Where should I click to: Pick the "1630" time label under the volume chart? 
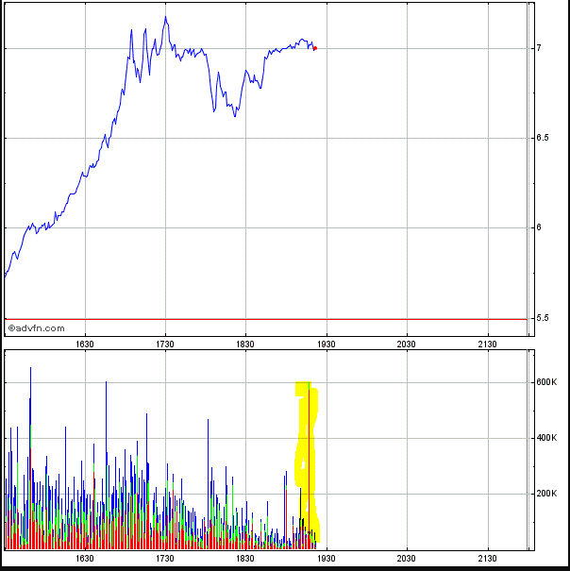point(85,558)
